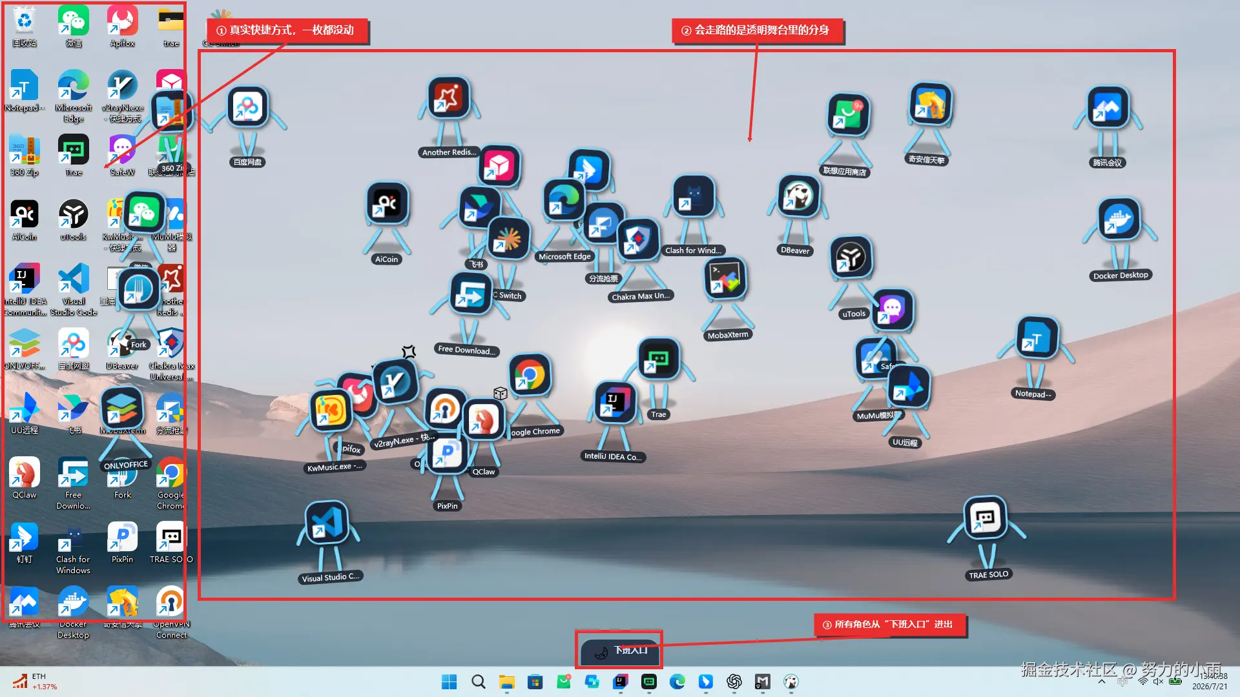Click the walking uTools character
1240x697 pixels.
851,258
